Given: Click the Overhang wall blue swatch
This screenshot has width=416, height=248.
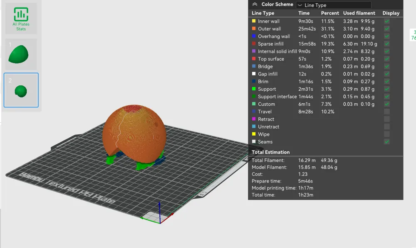Looking at the screenshot, I should (254, 36).
